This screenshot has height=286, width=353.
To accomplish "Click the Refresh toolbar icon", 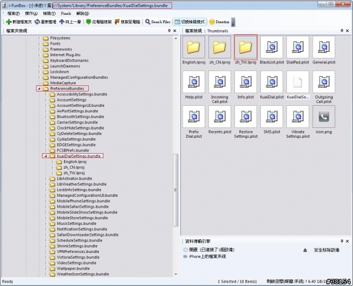I will tap(37, 22).
